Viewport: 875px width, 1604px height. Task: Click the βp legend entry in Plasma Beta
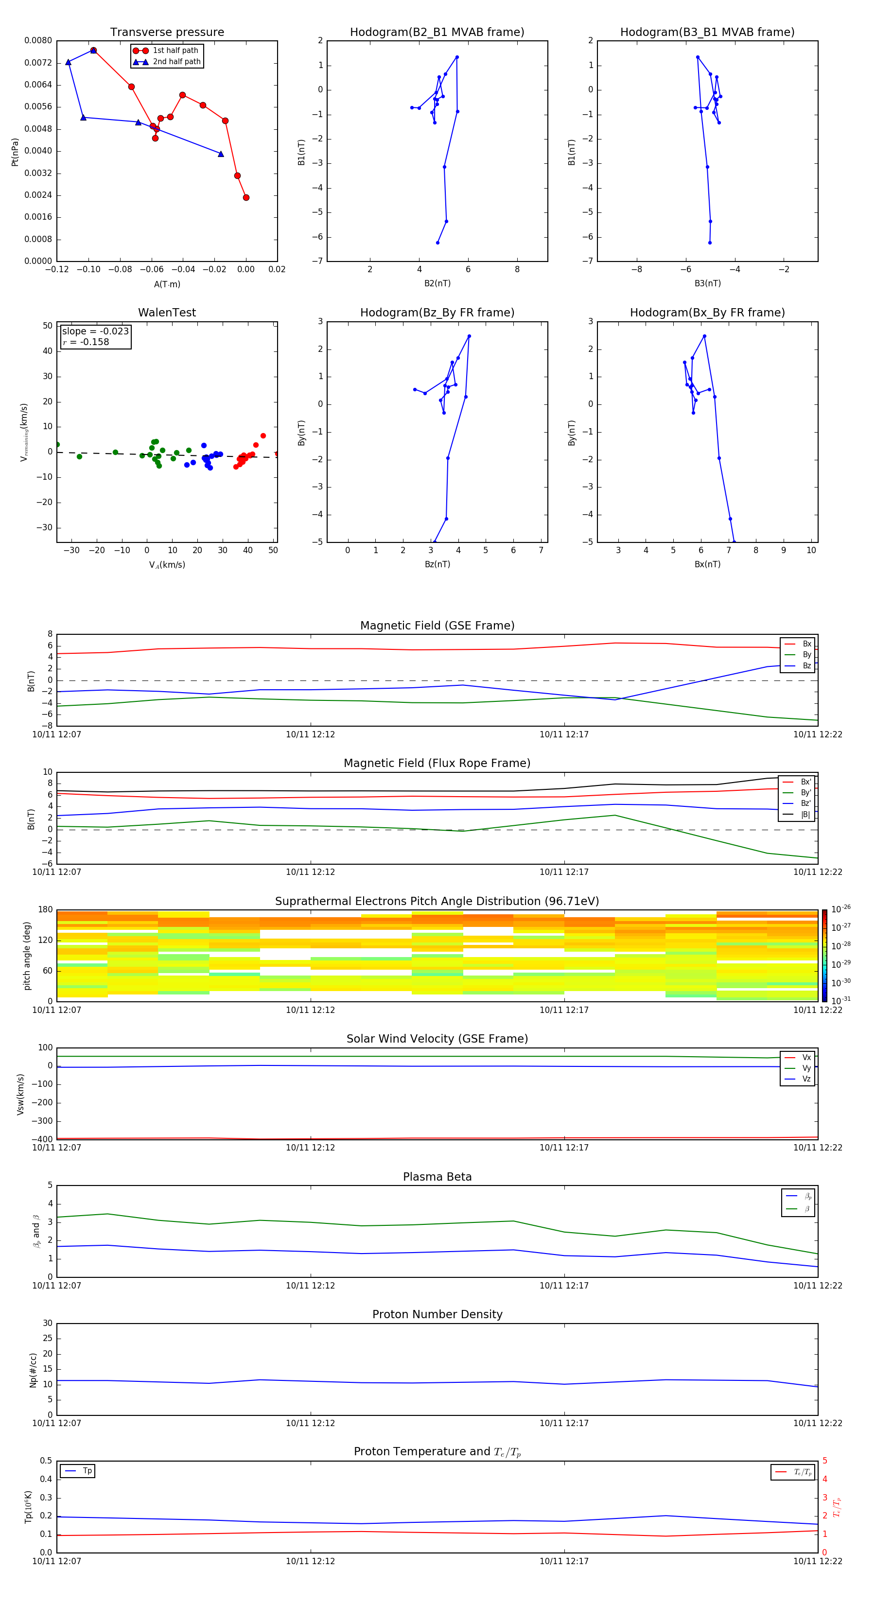[798, 1196]
